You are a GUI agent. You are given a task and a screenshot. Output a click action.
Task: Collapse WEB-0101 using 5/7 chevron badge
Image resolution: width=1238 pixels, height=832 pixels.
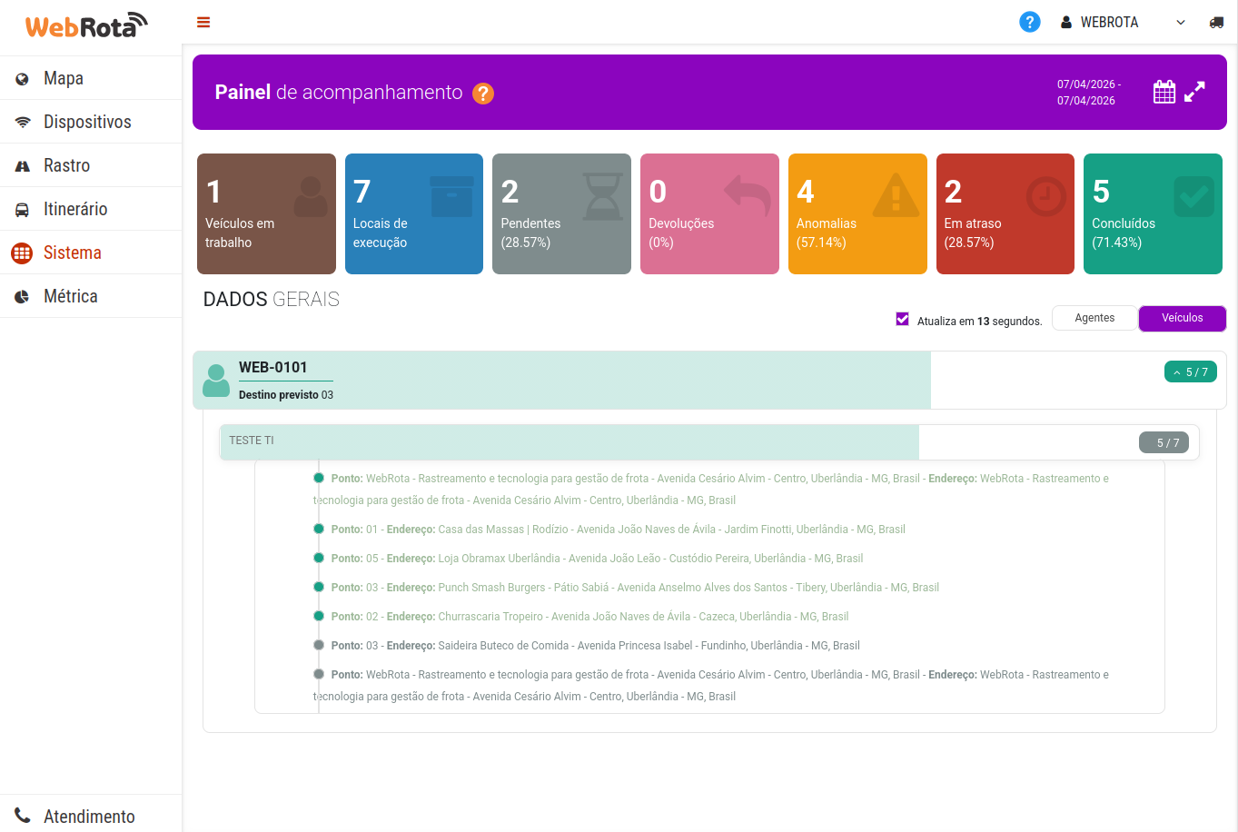click(x=1190, y=372)
